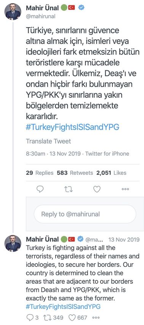Image resolution: width=144 pixels, height=325 pixels.
Task: Open hashtag link in the English reply
Action: [63, 306]
